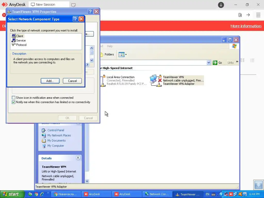
Task: Click the blue download arrow thumbnail
Action: pos(258,185)
